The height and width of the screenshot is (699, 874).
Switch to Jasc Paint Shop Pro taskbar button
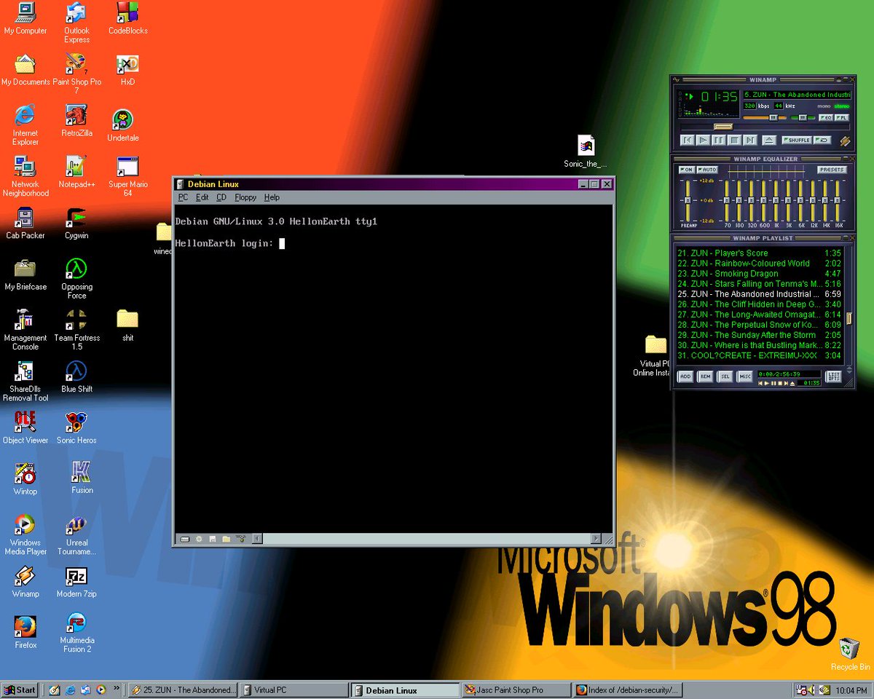(x=516, y=690)
